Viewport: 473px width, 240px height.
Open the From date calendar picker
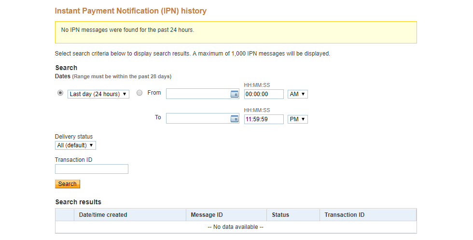point(235,94)
